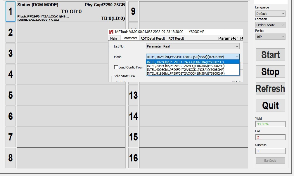Screen dimensions: 294x176
Task: Click the empty port 2 status panel
Action: pos(71,32)
